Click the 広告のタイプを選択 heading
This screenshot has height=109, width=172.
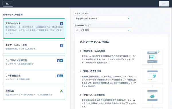pos(13,15)
